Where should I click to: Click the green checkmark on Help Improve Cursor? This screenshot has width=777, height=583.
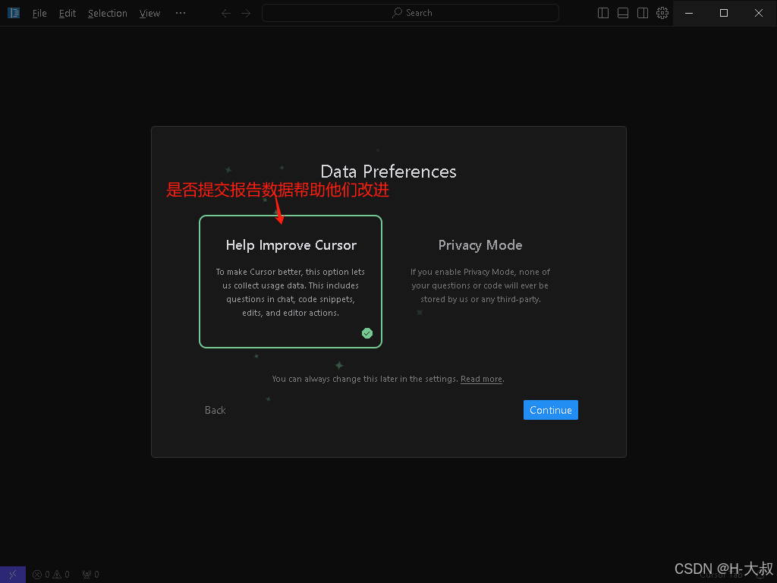click(x=367, y=333)
